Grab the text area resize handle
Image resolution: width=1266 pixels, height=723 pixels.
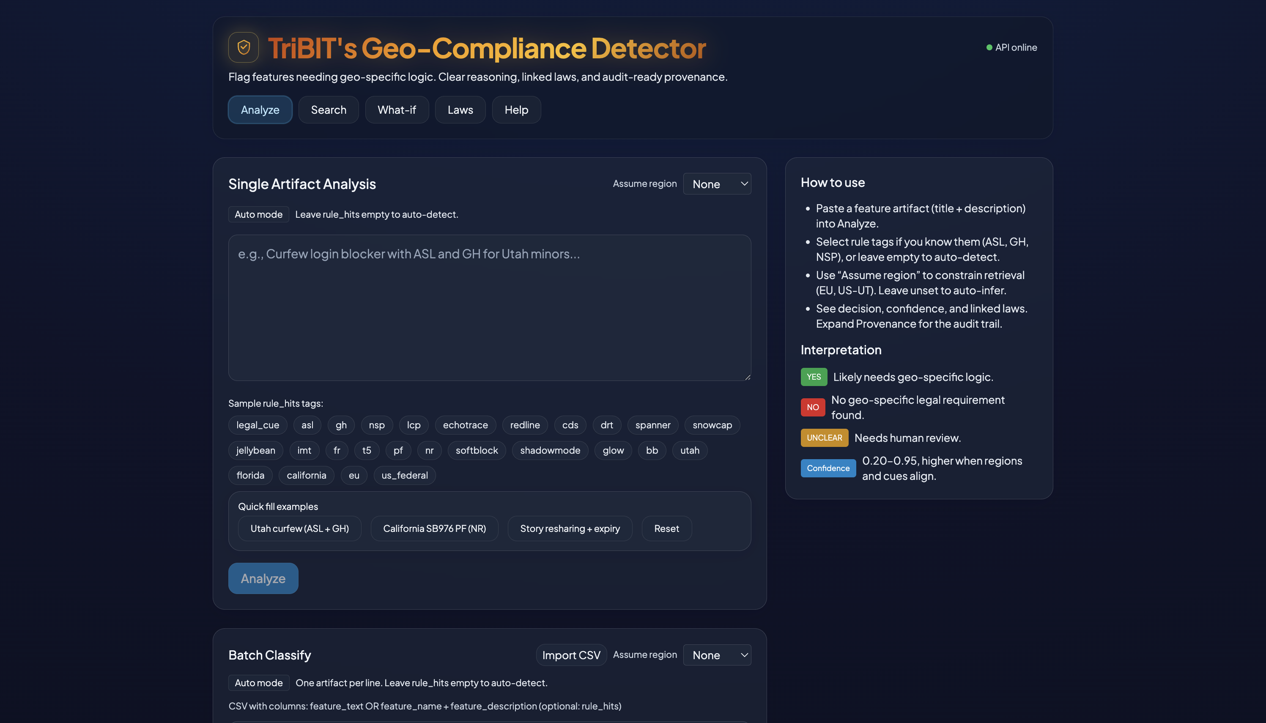[747, 378]
